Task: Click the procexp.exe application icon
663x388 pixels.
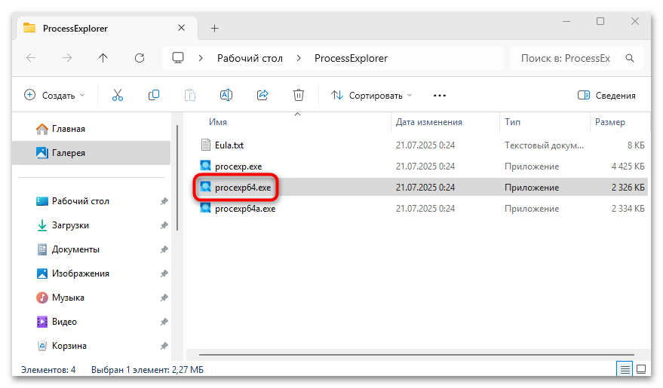Action: pos(205,166)
